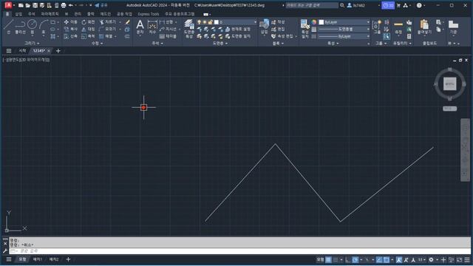
Task: Toggle polar tracking in status bar
Action: [x=355, y=259]
